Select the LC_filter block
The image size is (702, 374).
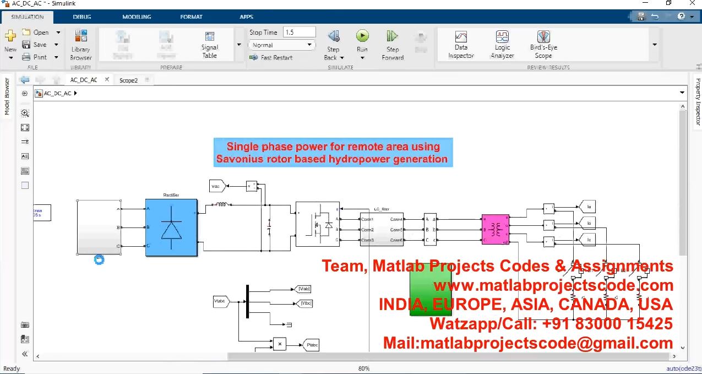(x=382, y=229)
